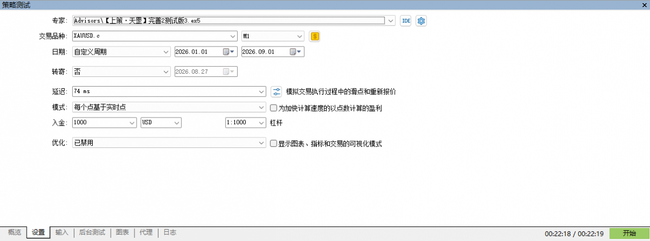Open symbol specification dollar icon
Screen dimensions: 650x241
click(315, 36)
